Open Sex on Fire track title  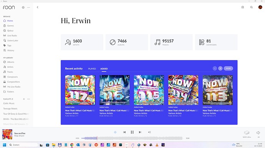(20, 133)
